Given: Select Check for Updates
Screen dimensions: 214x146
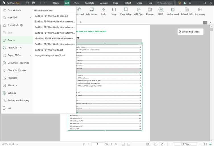Looking at the screenshot, I should click(x=17, y=70).
